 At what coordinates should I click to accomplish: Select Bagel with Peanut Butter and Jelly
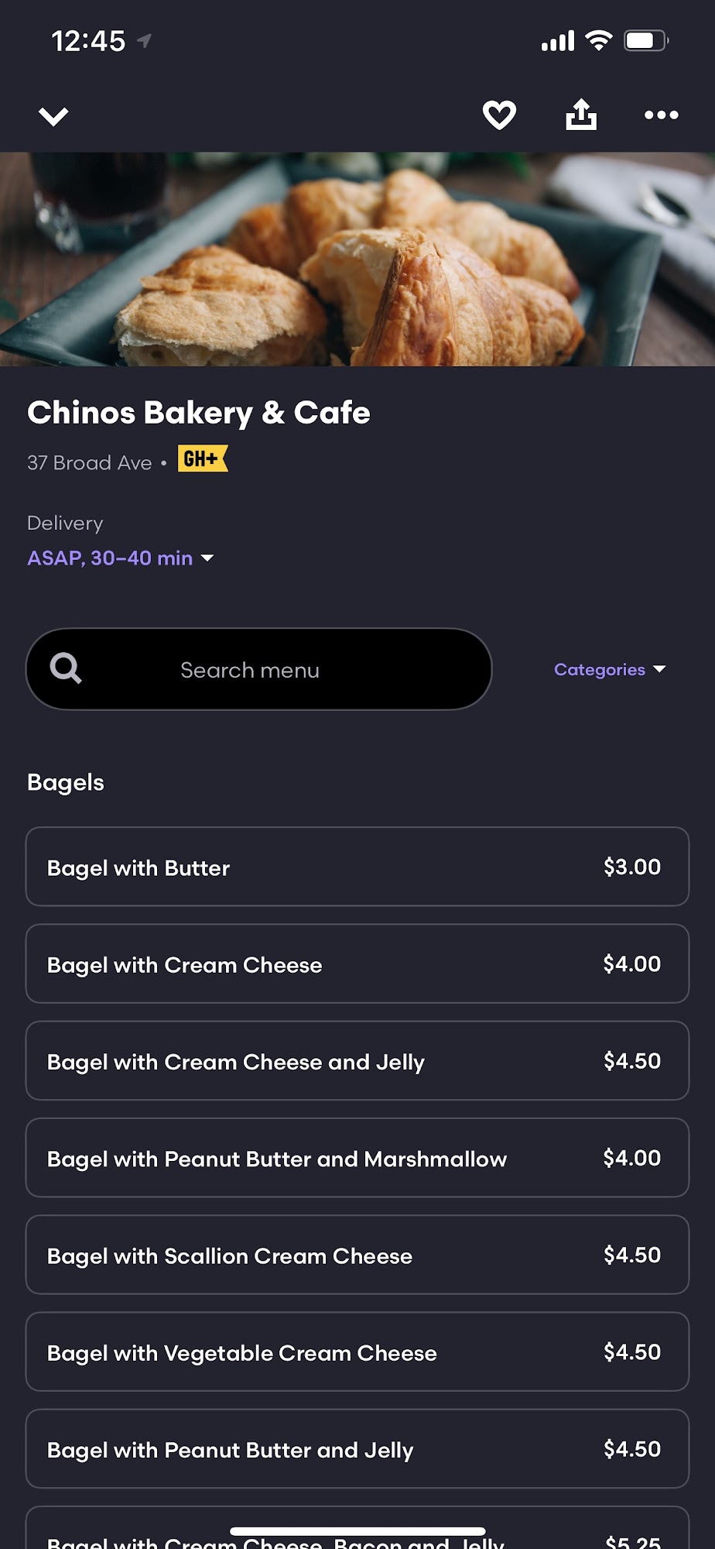point(357,1449)
